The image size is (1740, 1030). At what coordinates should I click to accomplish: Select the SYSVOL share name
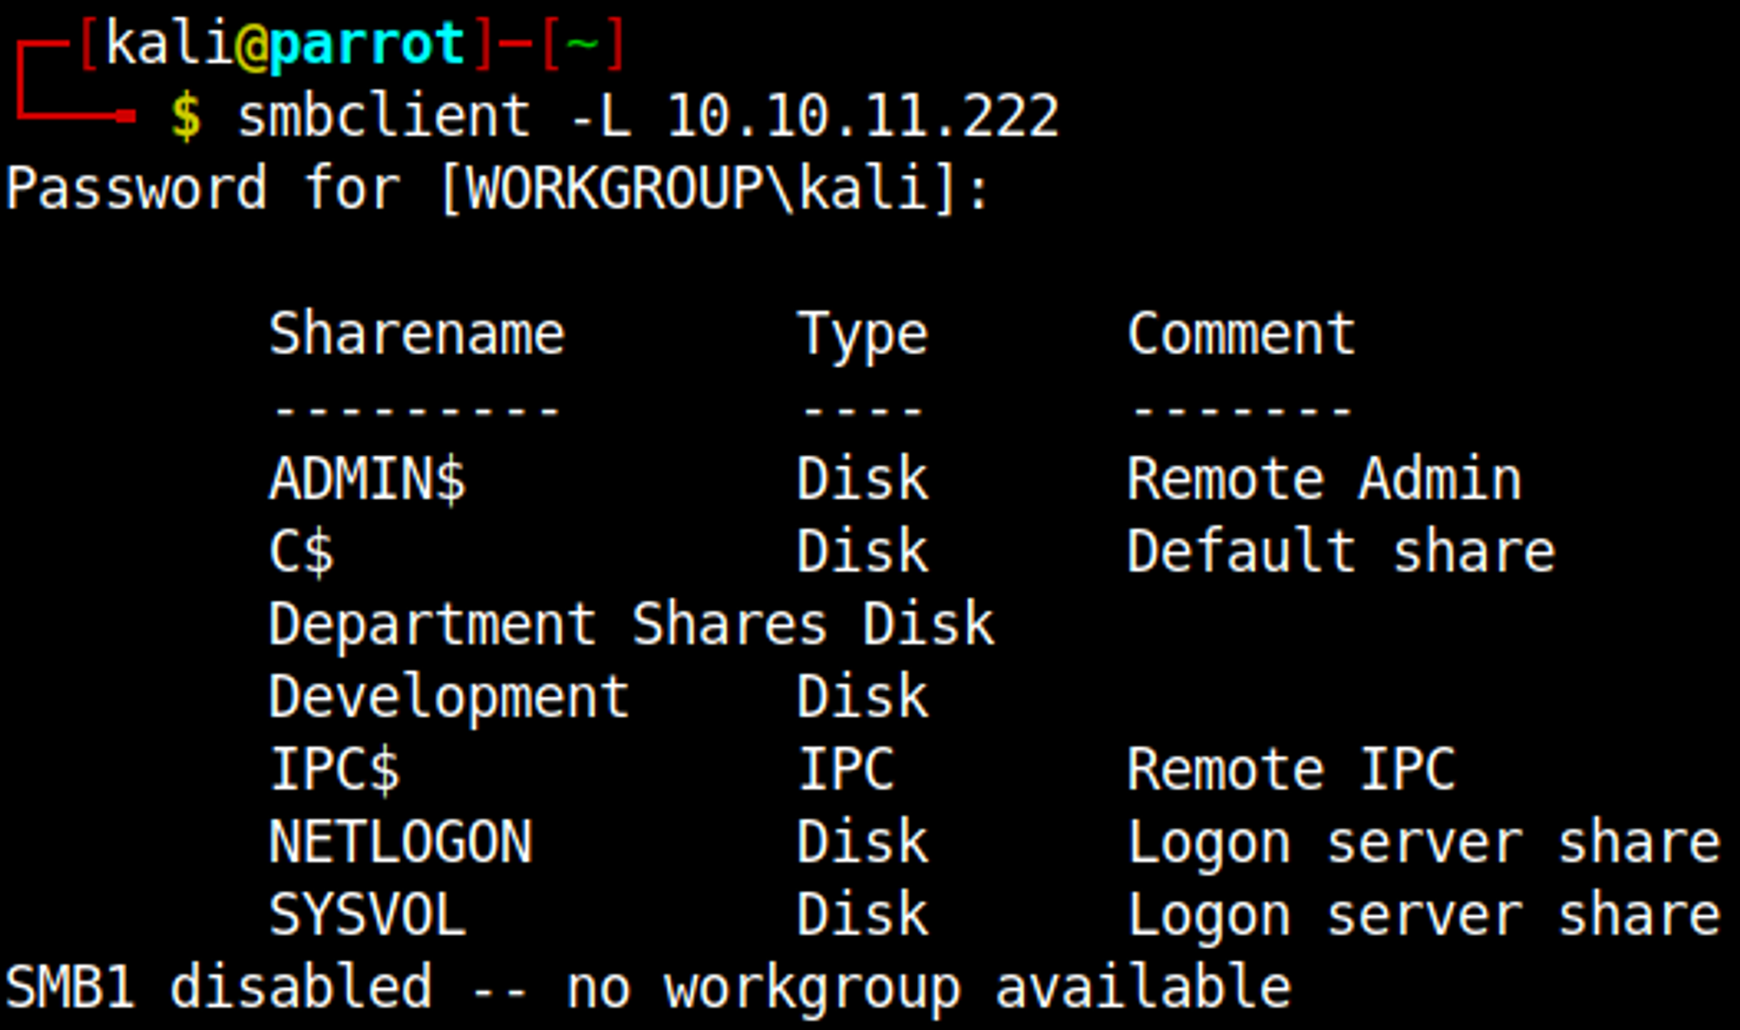(367, 915)
